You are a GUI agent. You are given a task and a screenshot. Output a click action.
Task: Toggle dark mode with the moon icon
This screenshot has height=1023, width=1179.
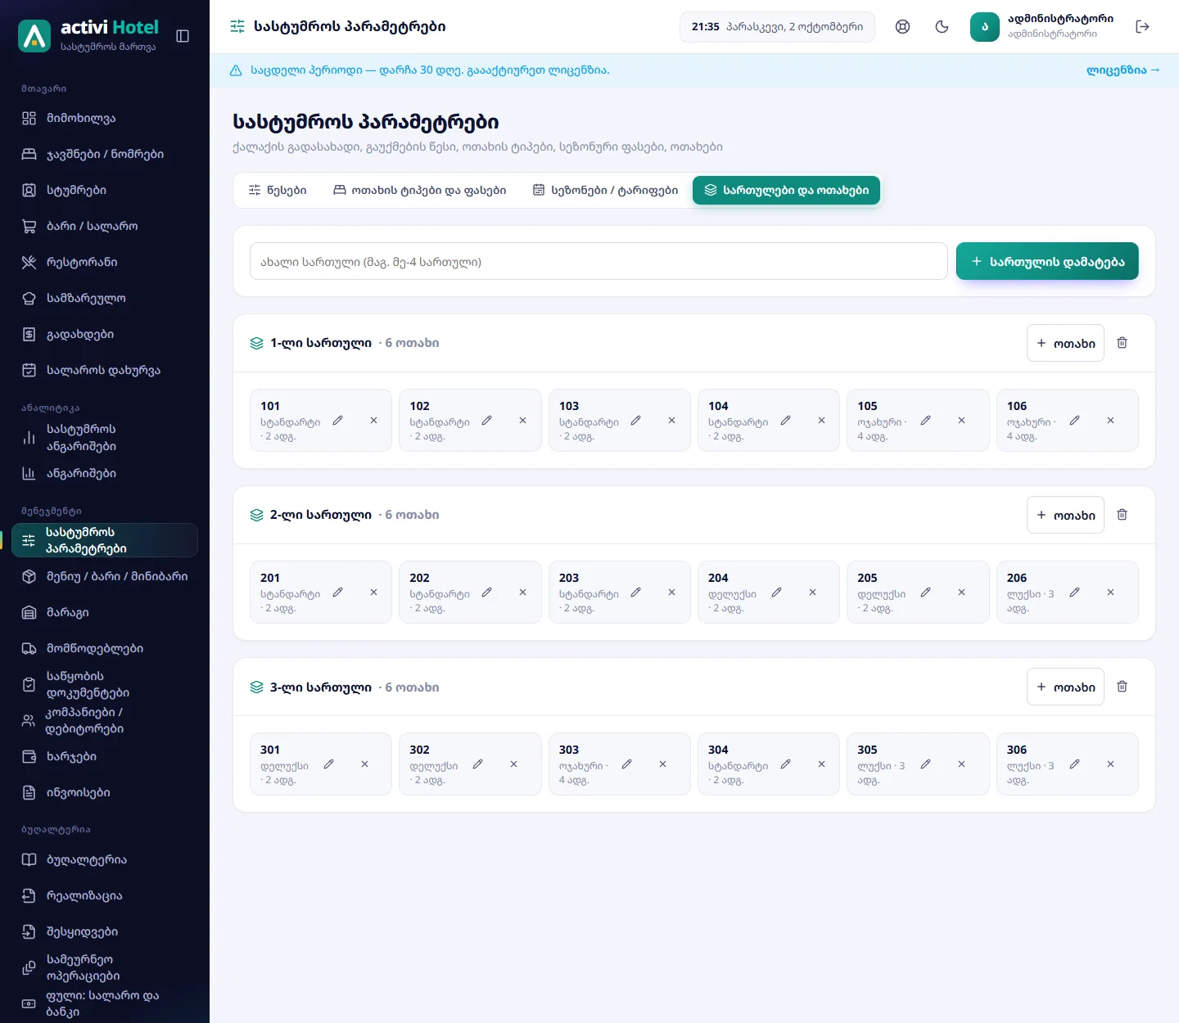pos(942,27)
